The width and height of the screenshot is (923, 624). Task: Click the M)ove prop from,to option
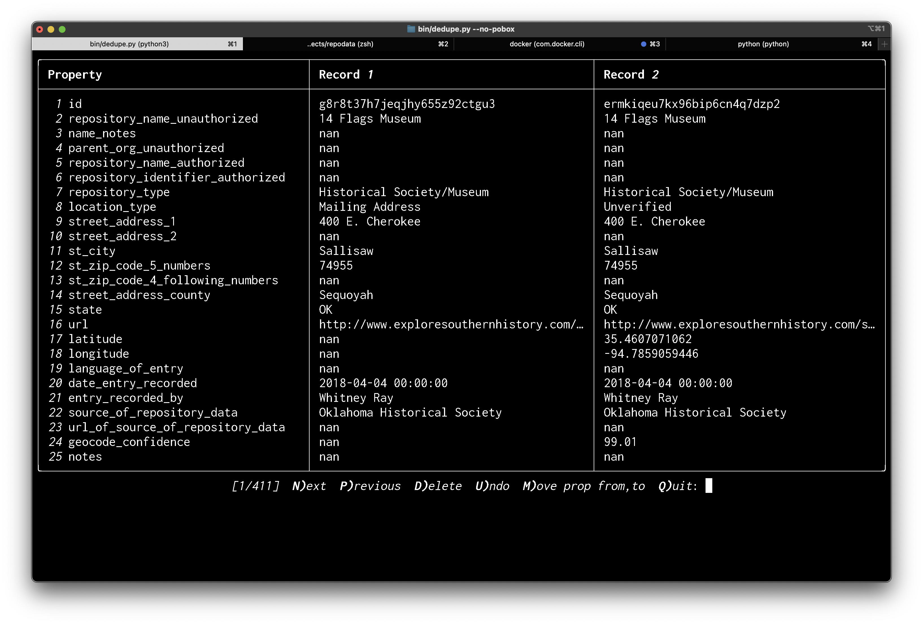pos(584,486)
